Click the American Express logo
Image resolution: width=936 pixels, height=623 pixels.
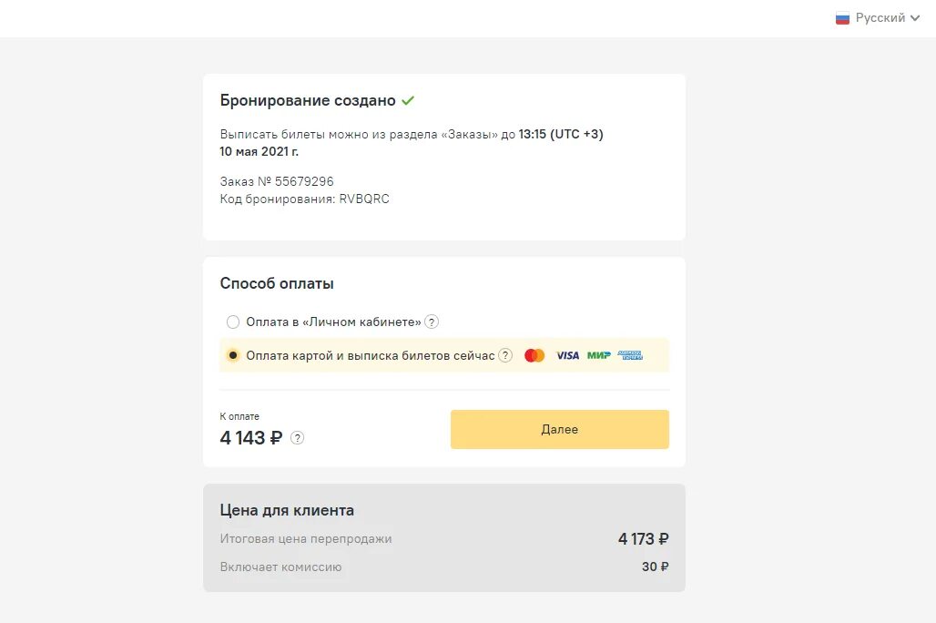click(630, 355)
